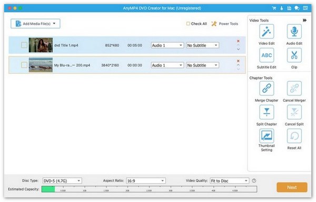This screenshot has width=316, height=202.
Task: Click the Cancel Split icon
Action: coord(294,112)
